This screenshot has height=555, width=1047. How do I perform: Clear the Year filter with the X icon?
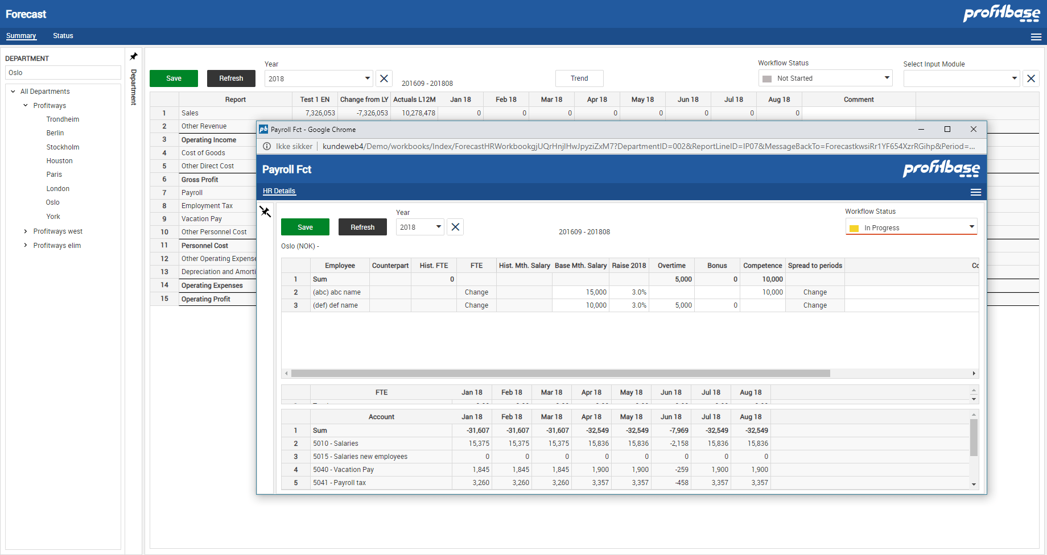384,78
